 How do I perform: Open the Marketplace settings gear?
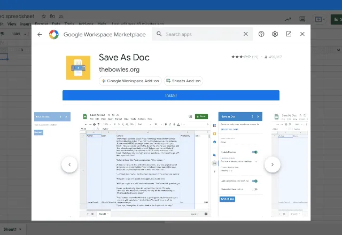click(x=275, y=34)
